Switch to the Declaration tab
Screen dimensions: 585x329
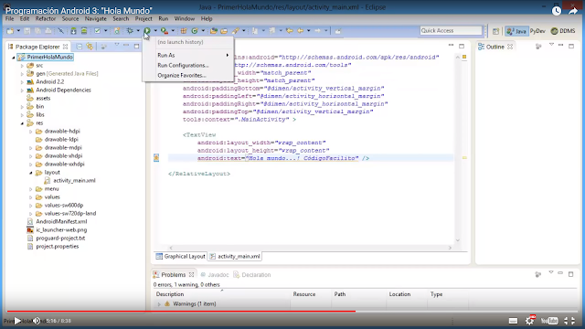click(252, 275)
